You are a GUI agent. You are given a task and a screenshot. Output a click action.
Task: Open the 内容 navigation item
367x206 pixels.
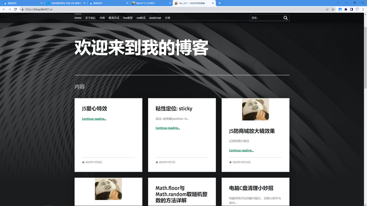pos(102,18)
